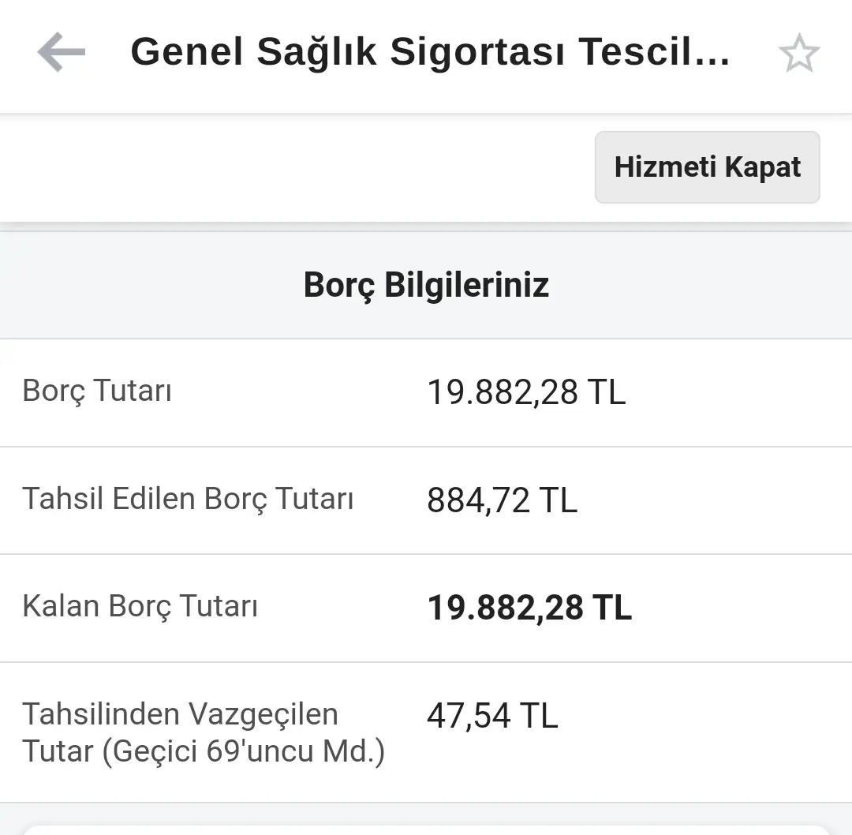
Task: Tap the Borç Tutarı table row
Action: 426,393
